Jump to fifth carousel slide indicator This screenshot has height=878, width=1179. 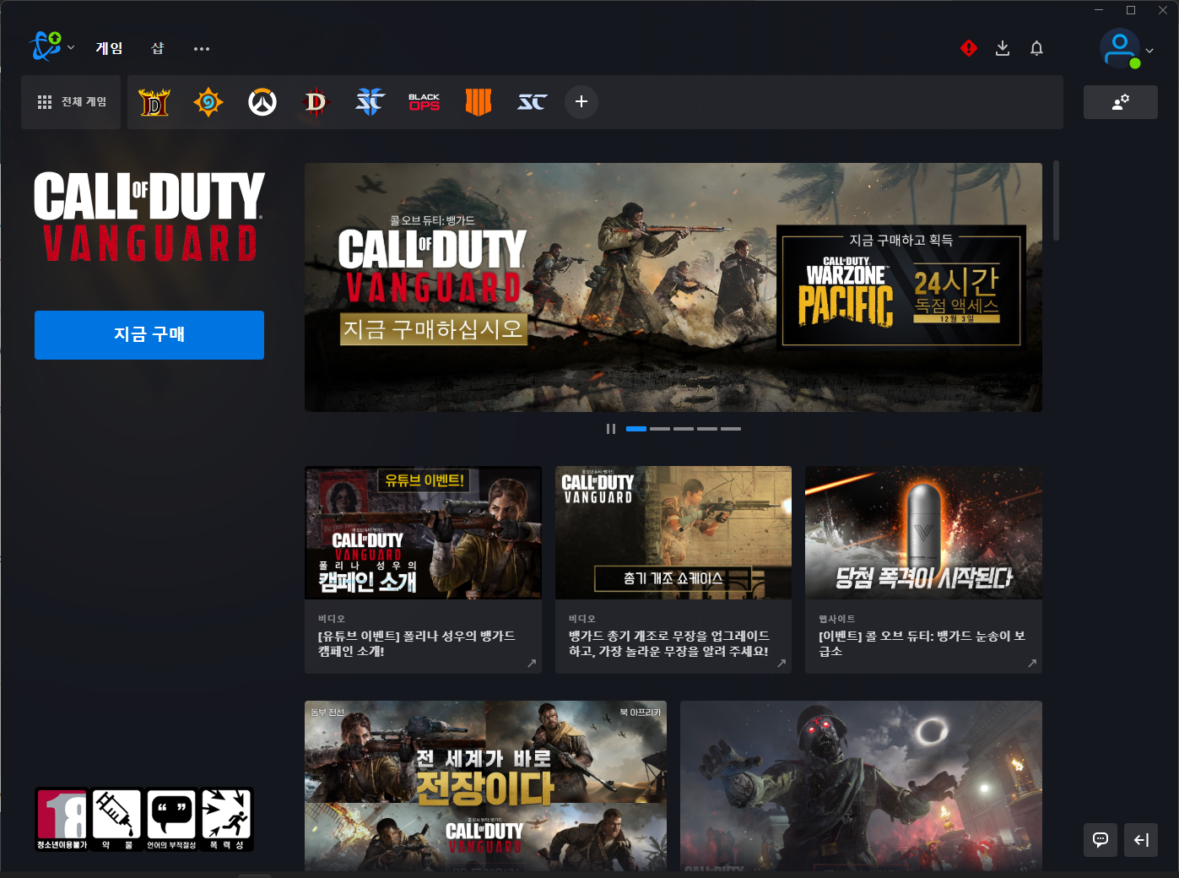click(731, 429)
